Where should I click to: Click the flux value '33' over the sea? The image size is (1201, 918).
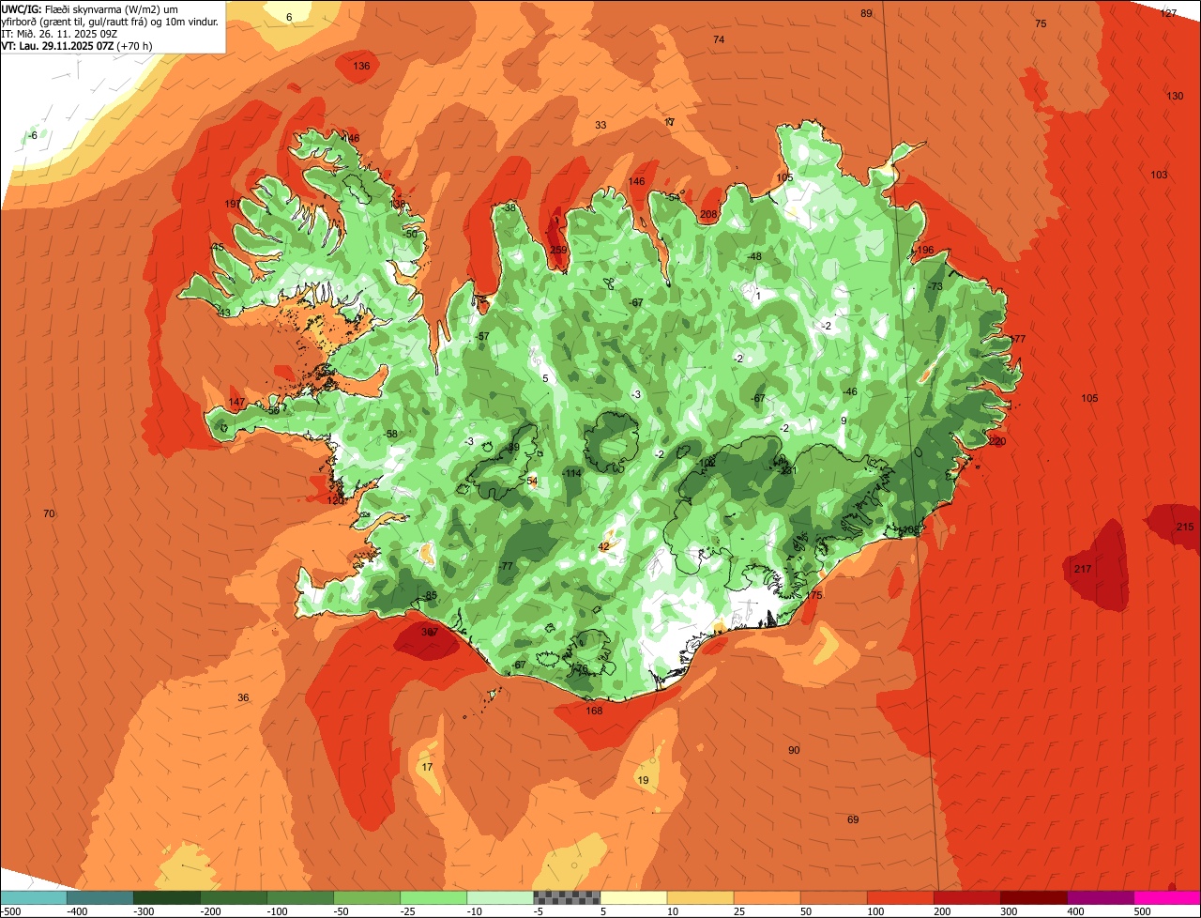[x=600, y=125]
